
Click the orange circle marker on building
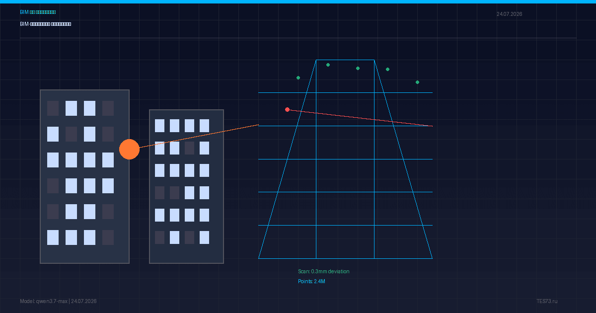(x=129, y=149)
